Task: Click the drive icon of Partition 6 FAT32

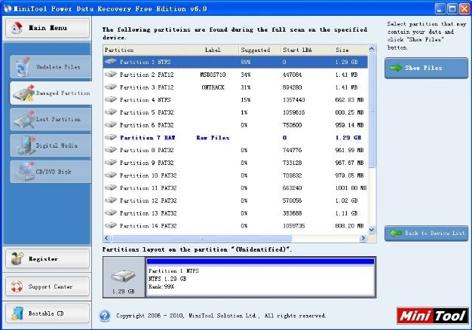Action: [x=111, y=124]
